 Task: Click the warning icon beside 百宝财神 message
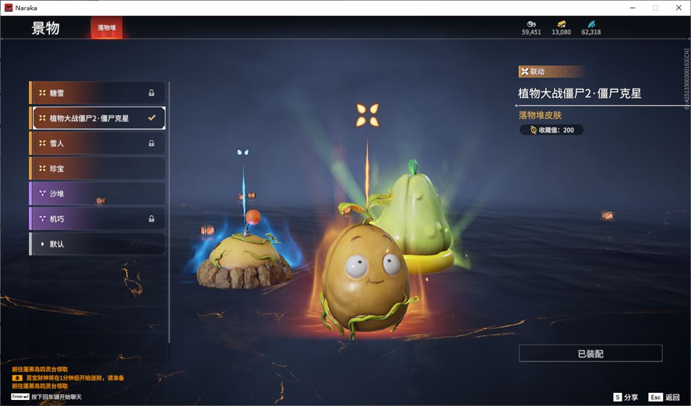click(x=17, y=378)
